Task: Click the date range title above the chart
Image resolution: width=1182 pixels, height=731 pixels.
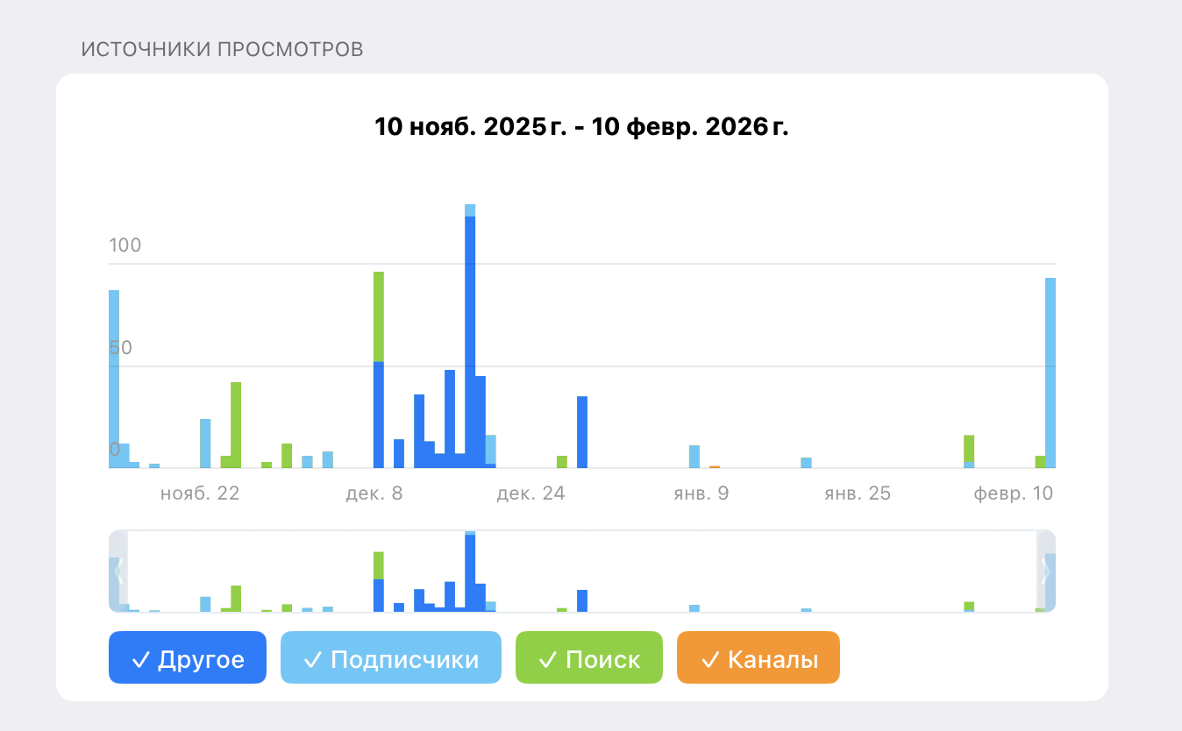Action: (581, 126)
